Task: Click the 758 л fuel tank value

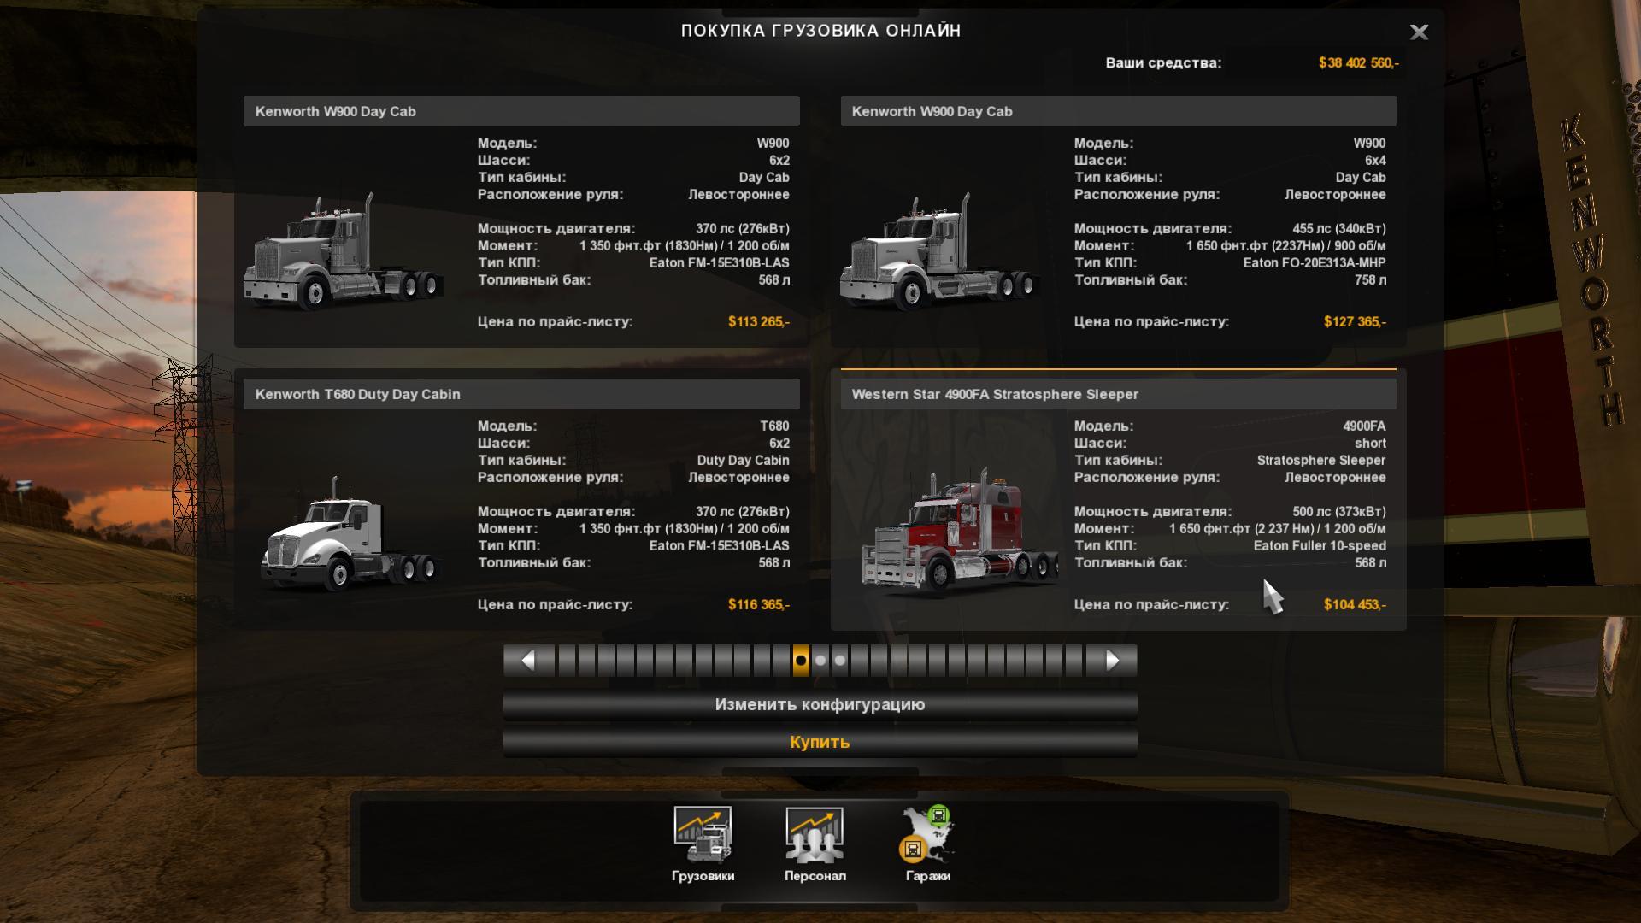Action: point(1370,280)
